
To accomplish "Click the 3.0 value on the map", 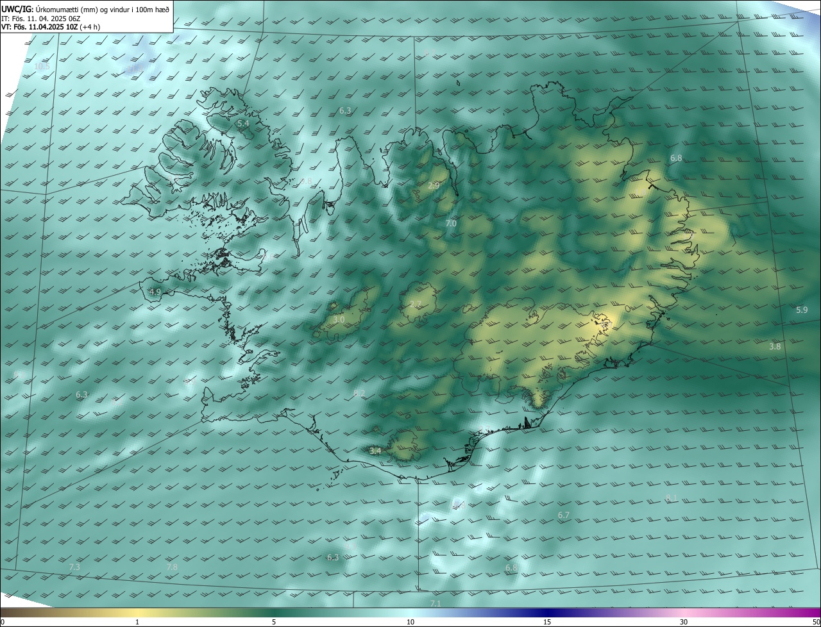I will tap(339, 319).
